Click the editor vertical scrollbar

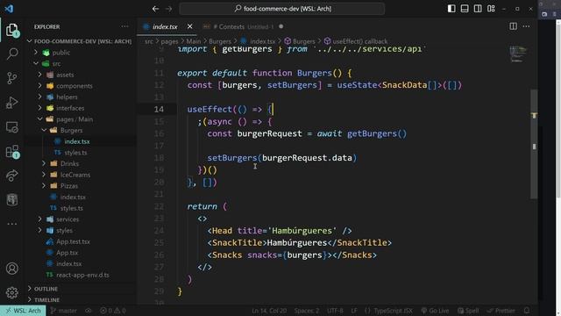[x=534, y=143]
